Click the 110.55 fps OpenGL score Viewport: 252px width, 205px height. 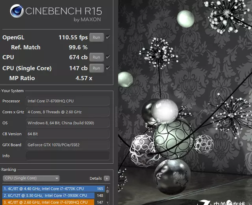click(73, 37)
